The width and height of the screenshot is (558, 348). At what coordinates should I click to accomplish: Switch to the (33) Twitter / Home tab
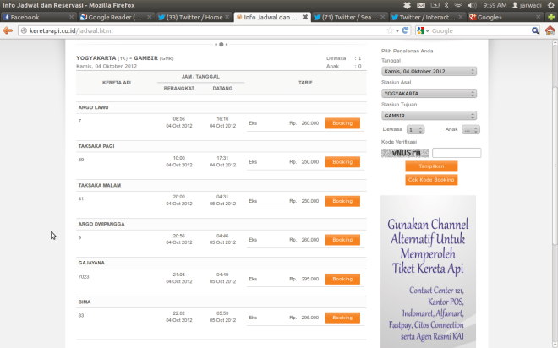(x=194, y=17)
